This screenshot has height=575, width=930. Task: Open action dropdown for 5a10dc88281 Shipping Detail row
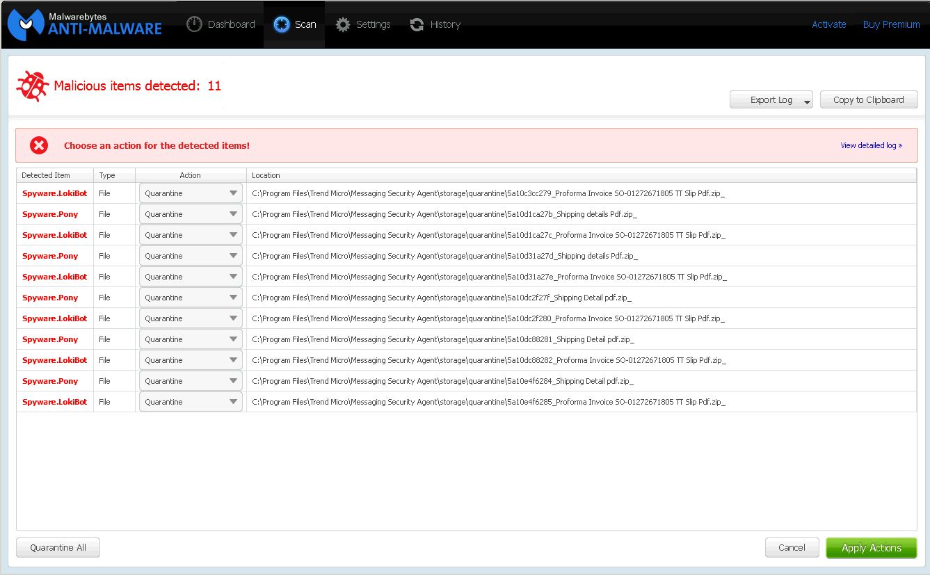[191, 339]
